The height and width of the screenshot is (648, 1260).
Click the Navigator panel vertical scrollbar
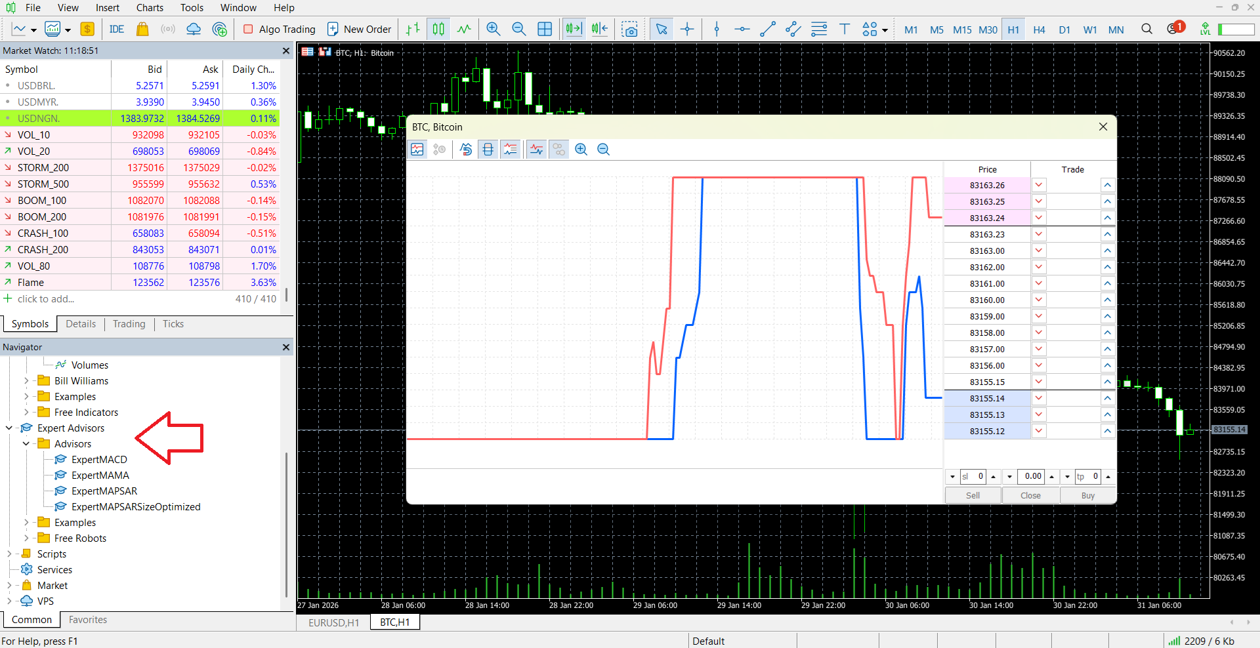click(x=286, y=525)
